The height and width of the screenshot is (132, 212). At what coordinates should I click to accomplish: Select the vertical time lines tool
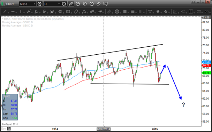pos(141,11)
